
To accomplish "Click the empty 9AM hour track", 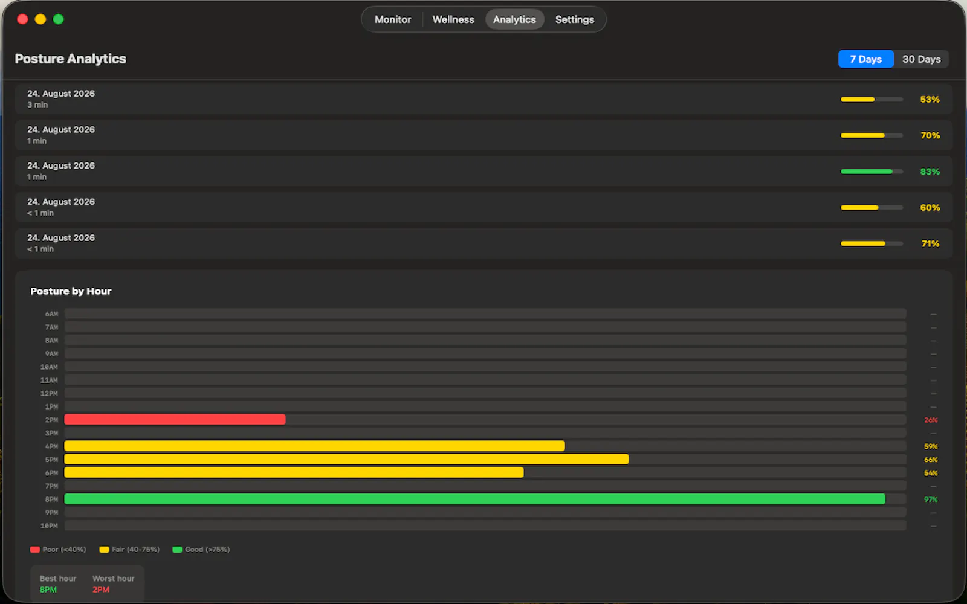I will (x=485, y=353).
